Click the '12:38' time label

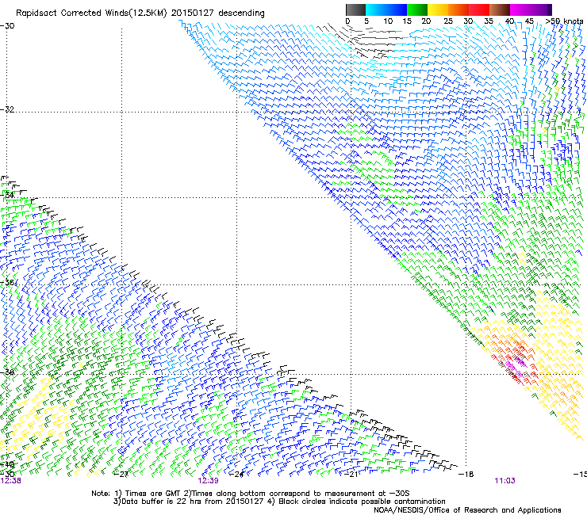tap(10, 481)
